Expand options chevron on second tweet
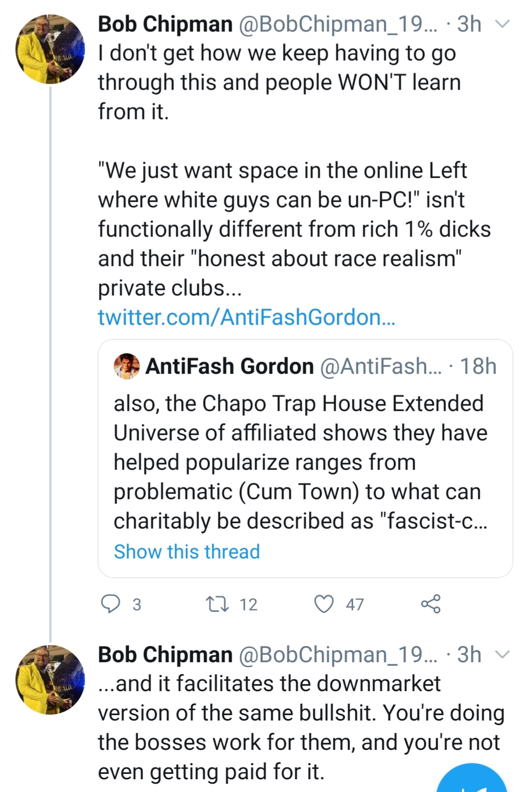 point(503,654)
